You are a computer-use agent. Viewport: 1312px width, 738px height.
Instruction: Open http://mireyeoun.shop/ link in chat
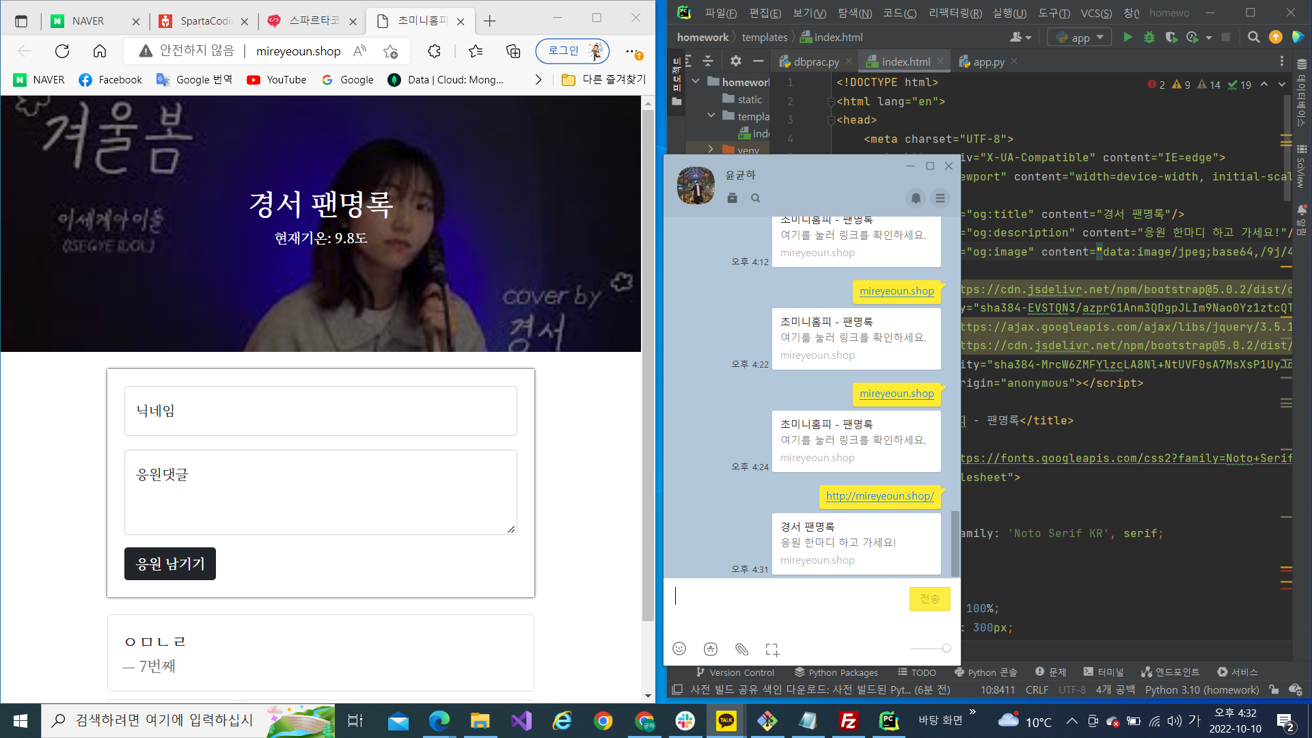tap(879, 495)
